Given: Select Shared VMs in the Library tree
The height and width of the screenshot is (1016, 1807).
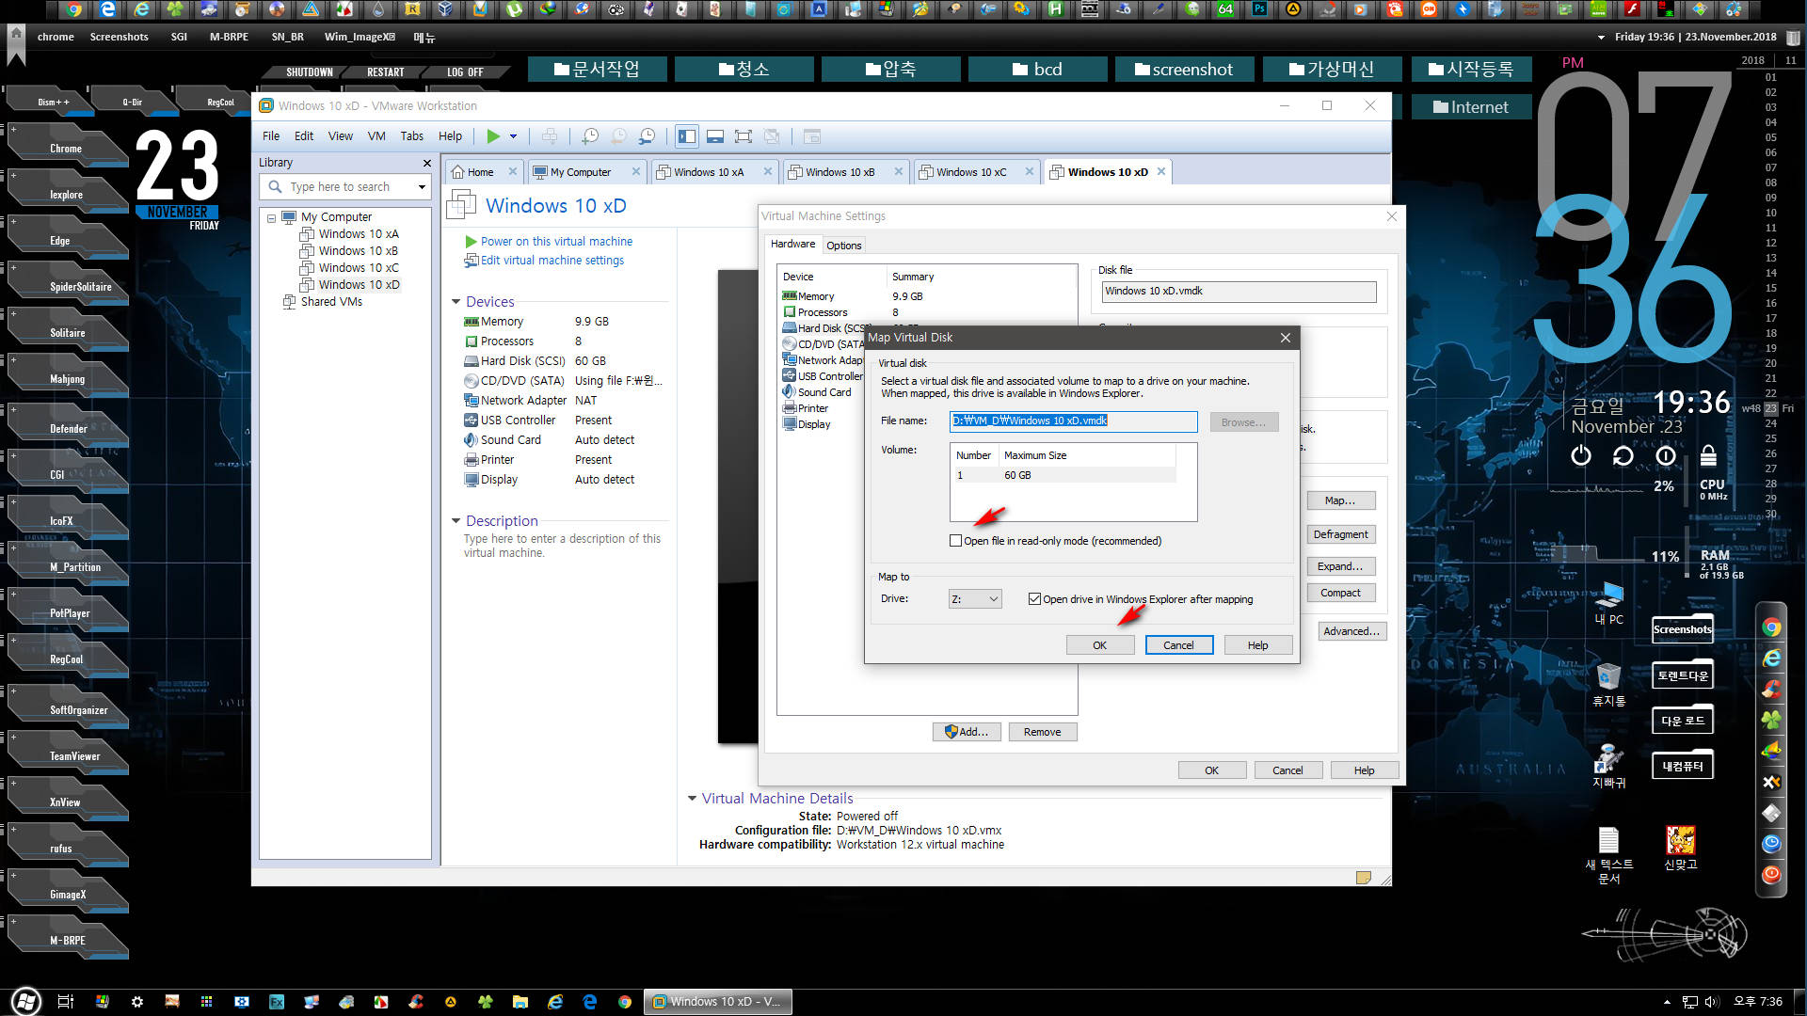Looking at the screenshot, I should click(331, 302).
